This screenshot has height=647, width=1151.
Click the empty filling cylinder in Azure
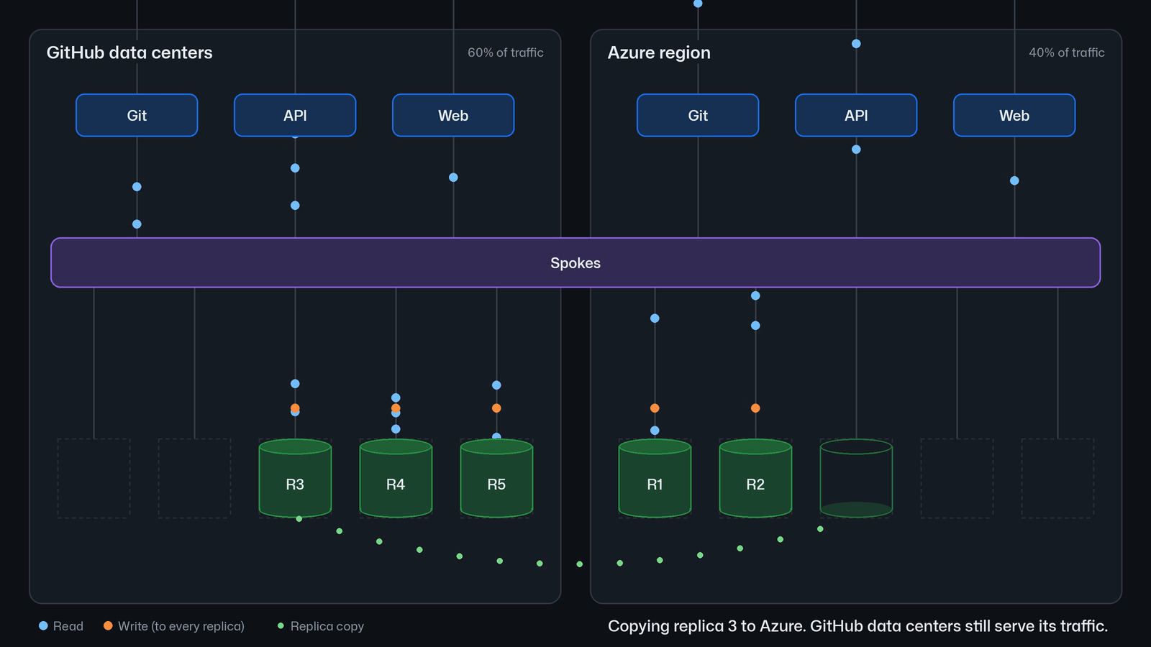tap(856, 478)
